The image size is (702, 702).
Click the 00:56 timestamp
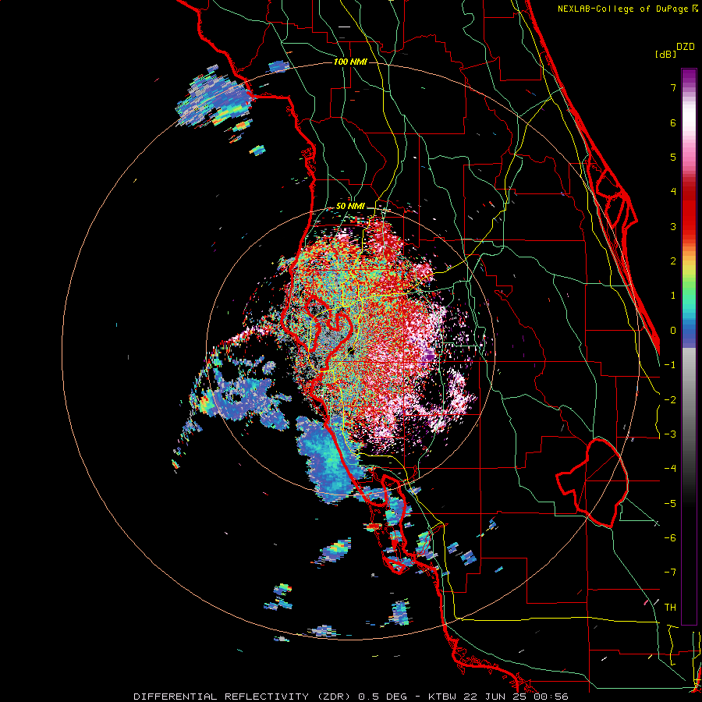point(552,697)
